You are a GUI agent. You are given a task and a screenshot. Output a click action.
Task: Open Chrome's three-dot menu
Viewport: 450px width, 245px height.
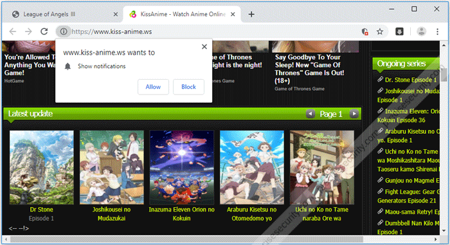click(437, 32)
